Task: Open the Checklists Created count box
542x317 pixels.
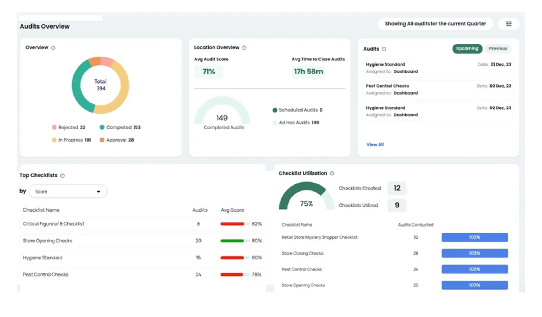Action: tap(397, 188)
